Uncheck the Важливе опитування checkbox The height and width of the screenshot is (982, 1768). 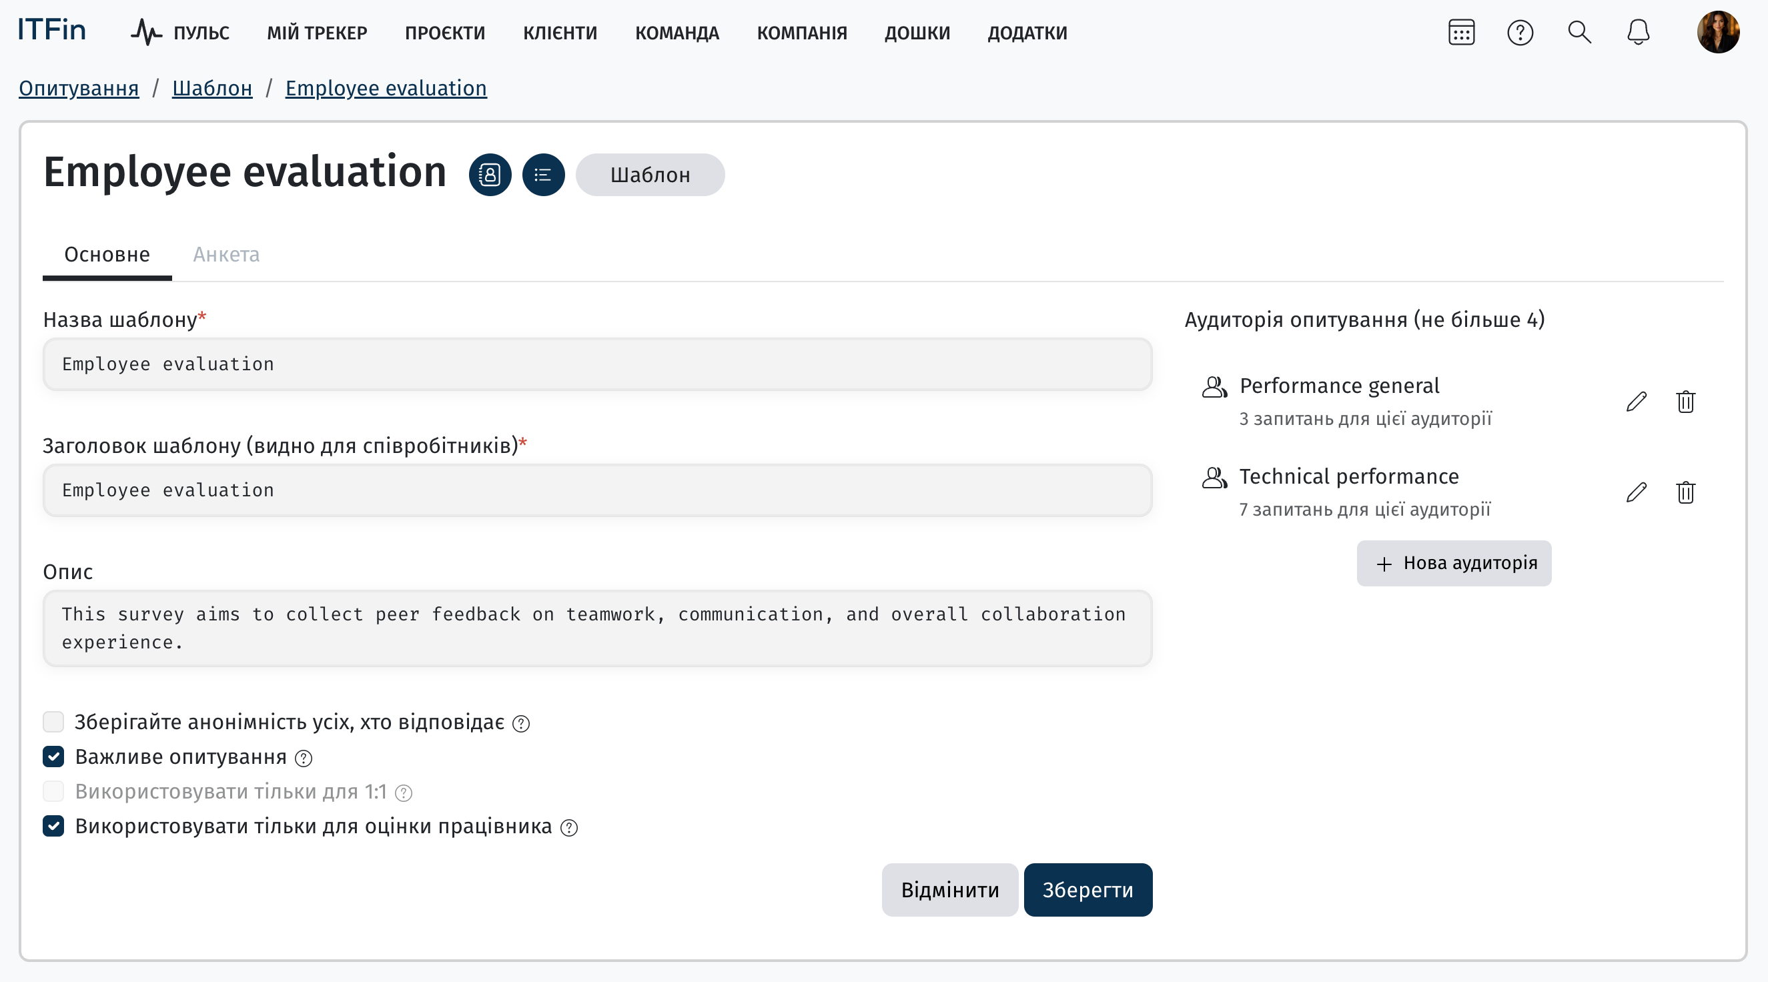[53, 757]
